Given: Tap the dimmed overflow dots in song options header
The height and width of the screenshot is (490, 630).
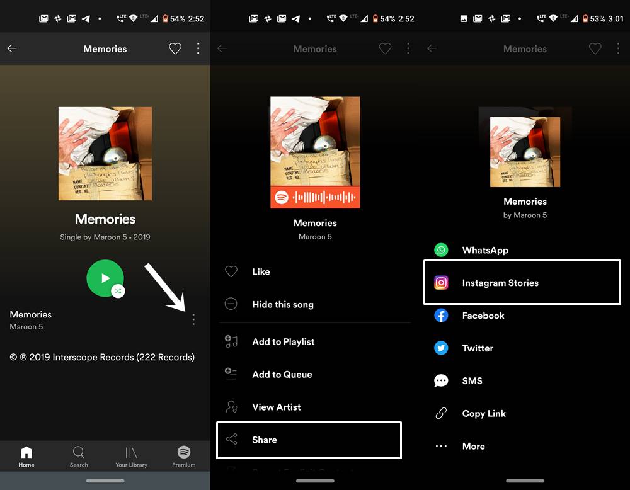Looking at the screenshot, I should tap(408, 48).
